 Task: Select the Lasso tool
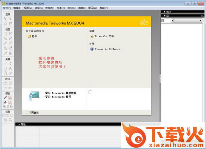pyautogui.click(x=10, y=34)
